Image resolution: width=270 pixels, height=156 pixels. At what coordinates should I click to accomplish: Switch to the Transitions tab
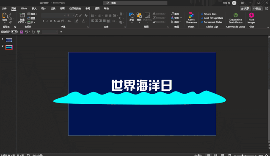tap(53, 8)
